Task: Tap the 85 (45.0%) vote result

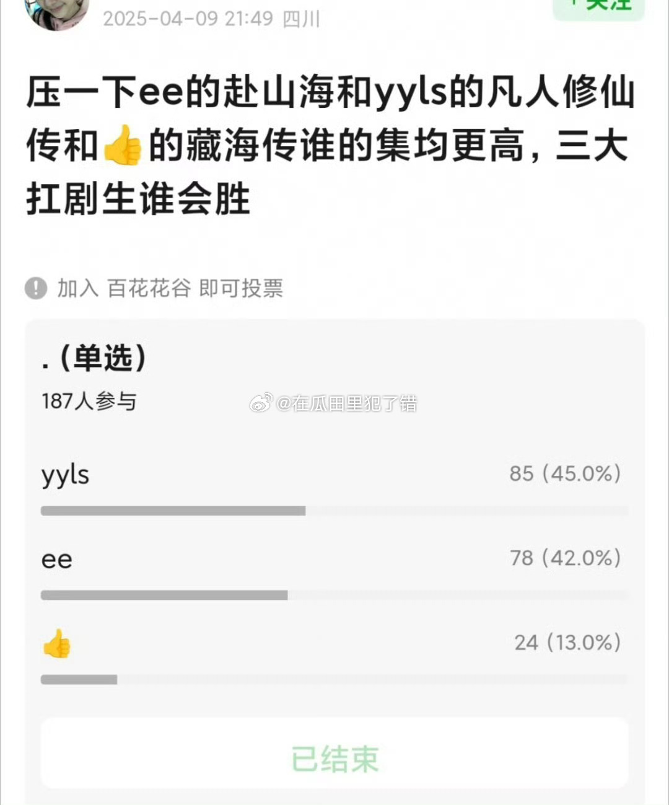Action: coord(565,473)
